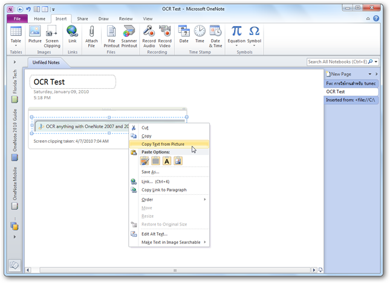Viewport: 390px width, 283px height.
Task: Click the horizontal scrollbar right arrow
Action: pyautogui.click(x=314, y=270)
